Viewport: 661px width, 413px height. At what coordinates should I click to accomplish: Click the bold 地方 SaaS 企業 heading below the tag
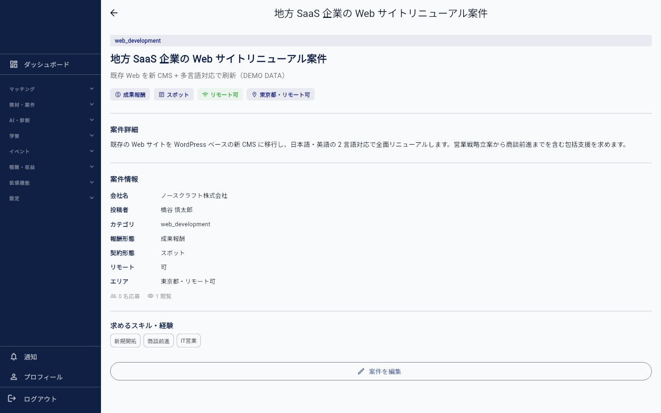click(218, 59)
